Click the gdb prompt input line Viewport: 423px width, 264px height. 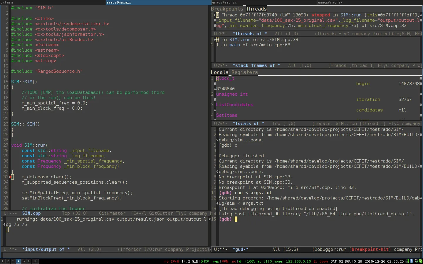tap(236, 219)
